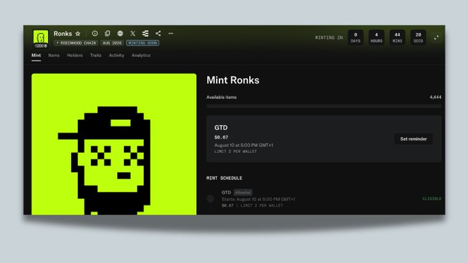Click the Available items label
468x263 pixels.
click(x=222, y=97)
